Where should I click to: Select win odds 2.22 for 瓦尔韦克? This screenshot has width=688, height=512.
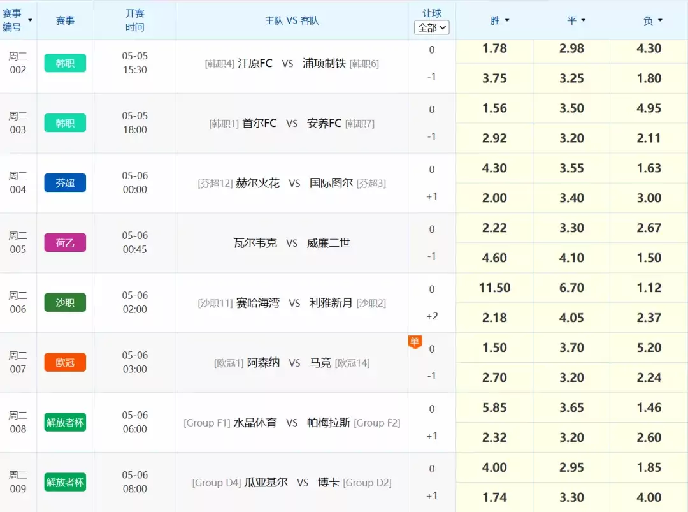coord(494,228)
